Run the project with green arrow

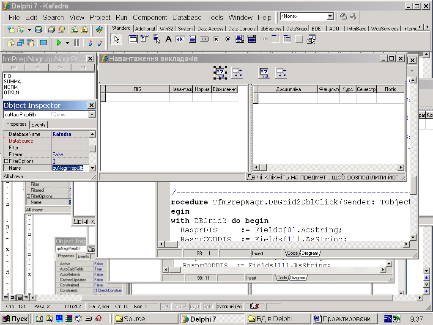(x=58, y=43)
